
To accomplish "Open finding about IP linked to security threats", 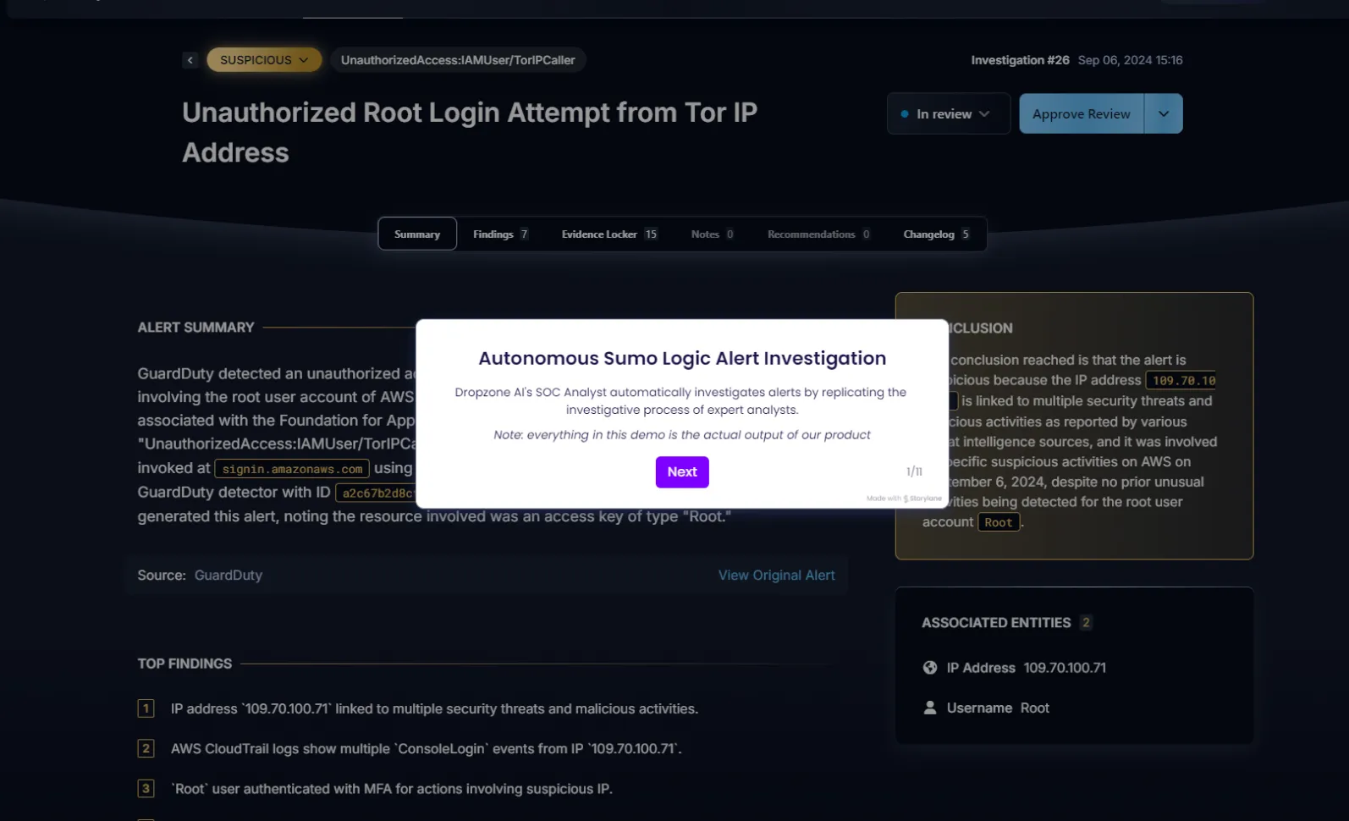I will (434, 708).
